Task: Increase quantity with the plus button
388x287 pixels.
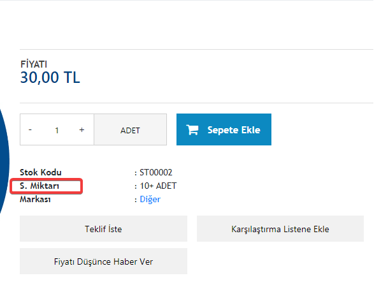Action: pos(82,129)
